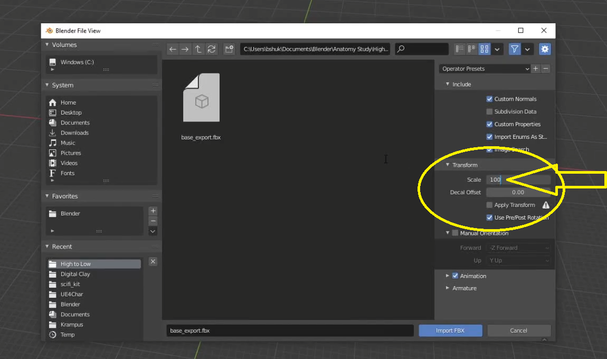This screenshot has height=359, width=607.
Task: Enable Manual Orientation checkbox
Action: [455, 233]
